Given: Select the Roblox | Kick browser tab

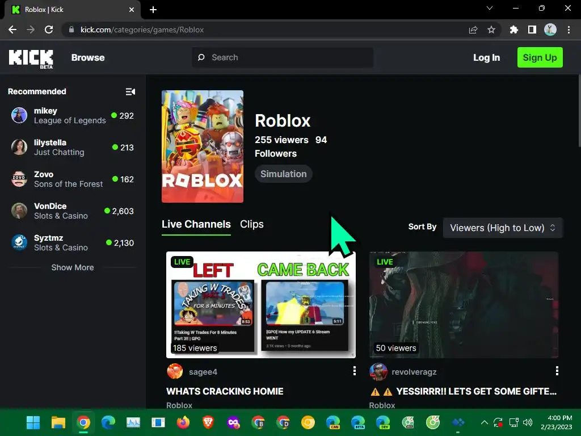Looking at the screenshot, I should coord(72,10).
